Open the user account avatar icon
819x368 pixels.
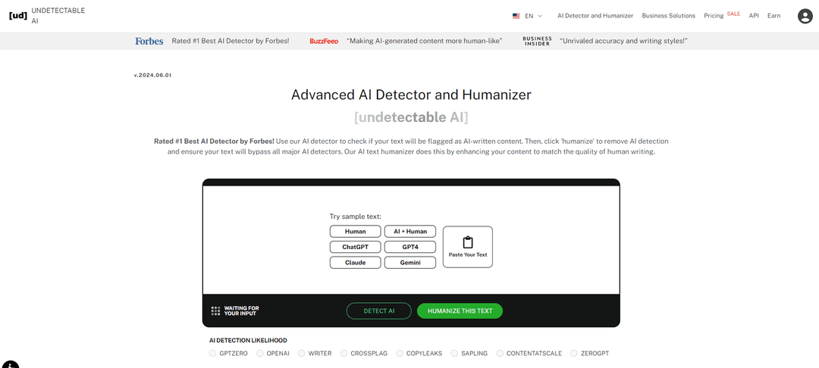pyautogui.click(x=805, y=16)
